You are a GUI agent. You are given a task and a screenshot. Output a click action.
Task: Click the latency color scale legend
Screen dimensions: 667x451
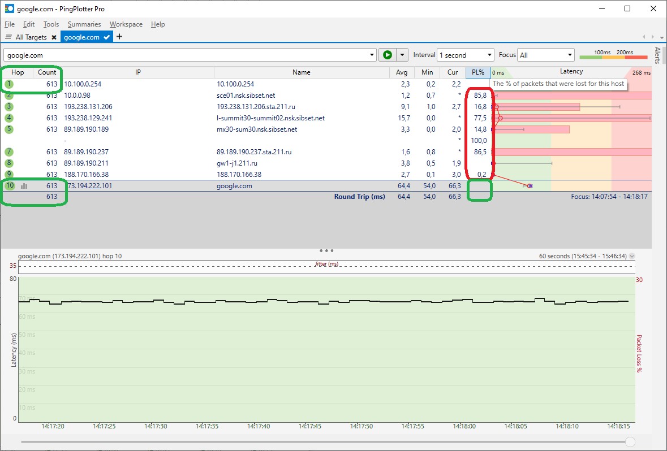613,54
